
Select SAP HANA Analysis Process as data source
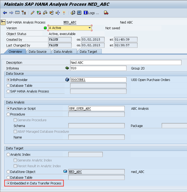pos(8,91)
